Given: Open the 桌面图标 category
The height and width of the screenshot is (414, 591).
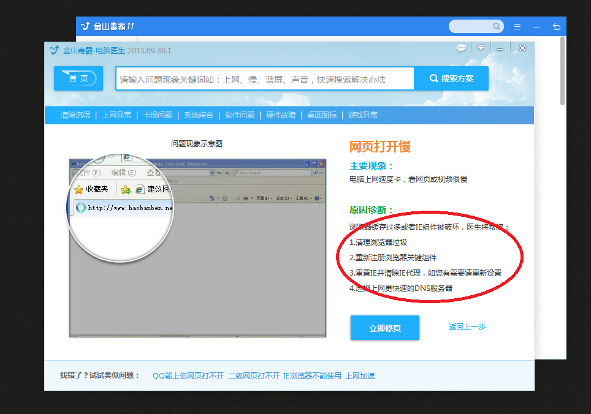Looking at the screenshot, I should (x=322, y=115).
